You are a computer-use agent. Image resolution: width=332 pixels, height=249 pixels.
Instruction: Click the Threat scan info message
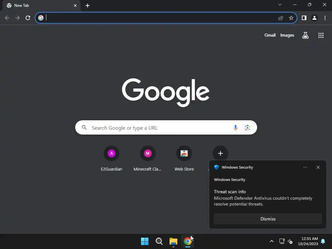[263, 198]
